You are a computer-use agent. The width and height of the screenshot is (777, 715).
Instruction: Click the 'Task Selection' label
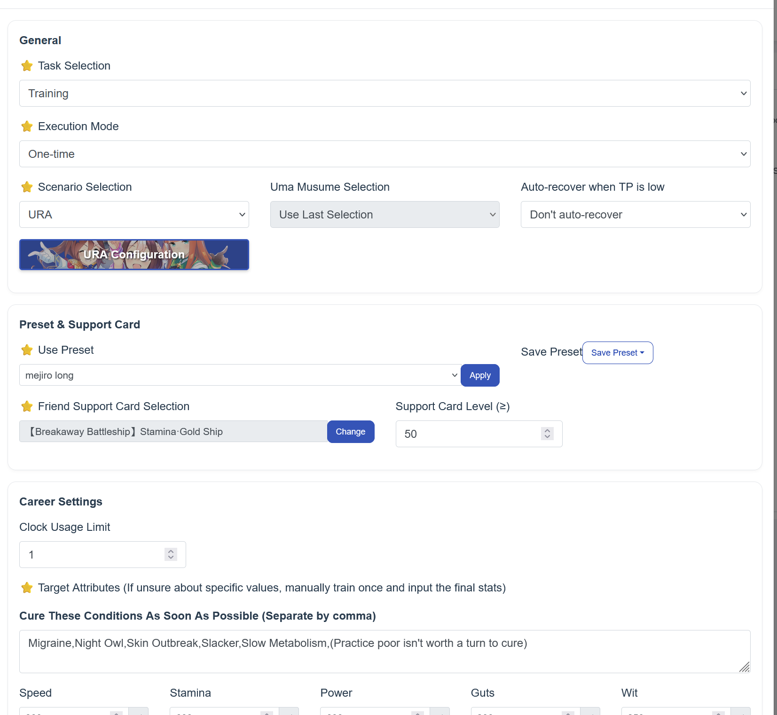coord(74,66)
